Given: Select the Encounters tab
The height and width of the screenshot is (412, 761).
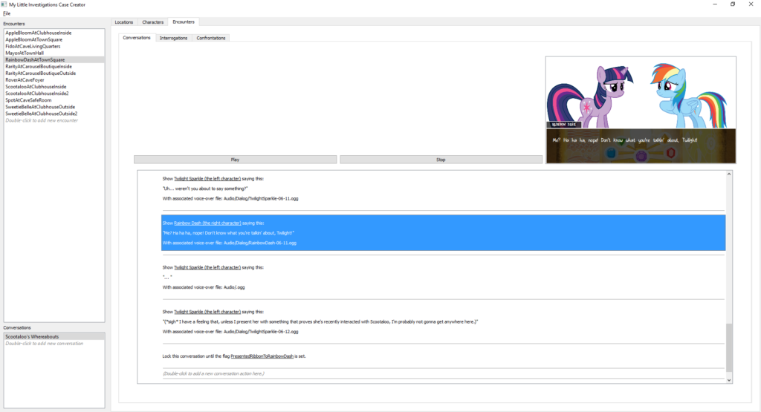Looking at the screenshot, I should coord(184,22).
